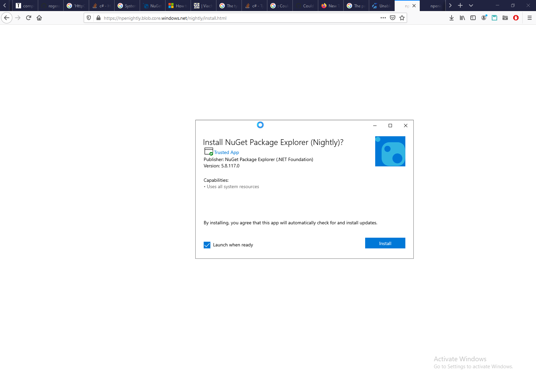Switch to the 'The ty' Google tab
This screenshot has height=388, width=536.
click(x=229, y=6)
